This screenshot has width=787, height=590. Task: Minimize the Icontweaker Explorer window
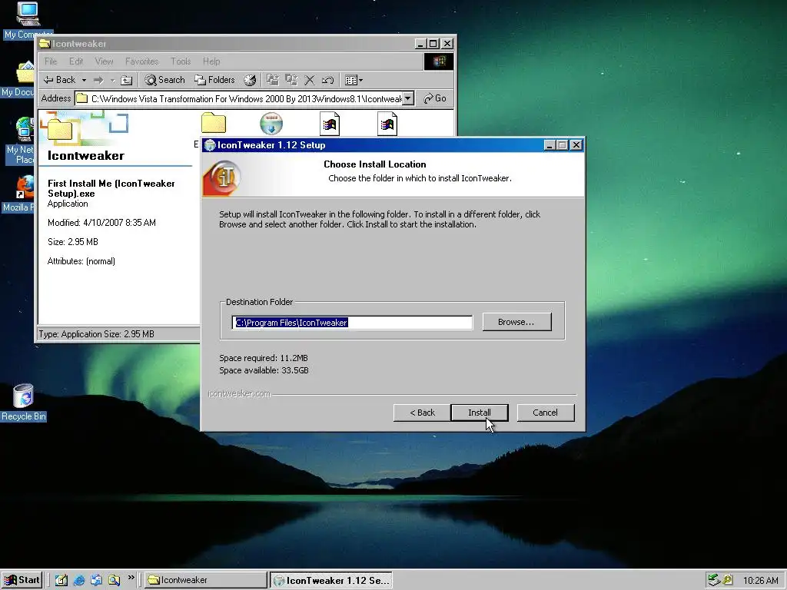click(x=420, y=44)
